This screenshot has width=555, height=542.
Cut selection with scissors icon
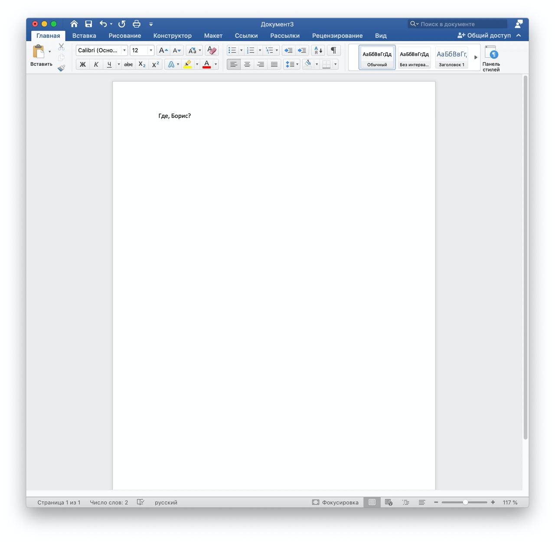[x=61, y=47]
